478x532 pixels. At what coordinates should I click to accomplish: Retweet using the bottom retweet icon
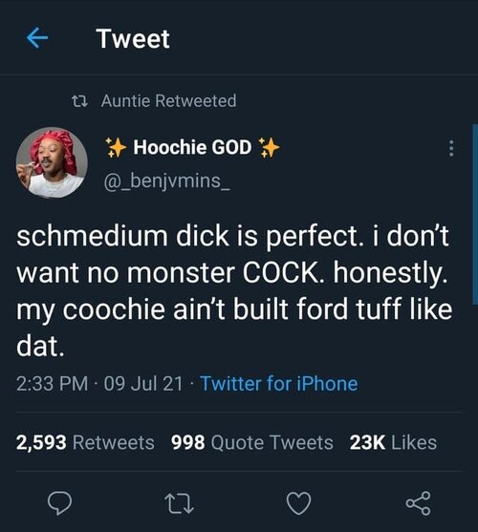[179, 503]
